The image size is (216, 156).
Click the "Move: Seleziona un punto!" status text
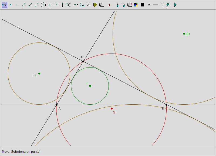coord(21,152)
